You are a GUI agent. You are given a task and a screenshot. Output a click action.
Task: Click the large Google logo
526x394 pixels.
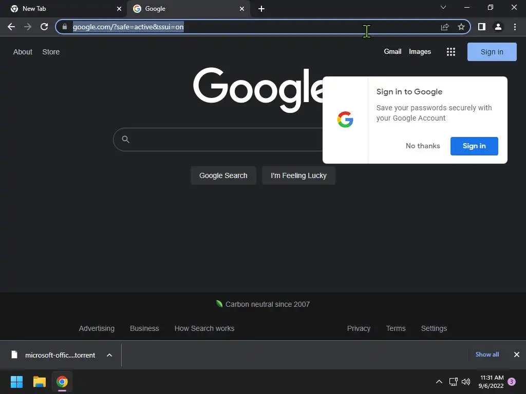click(258, 90)
